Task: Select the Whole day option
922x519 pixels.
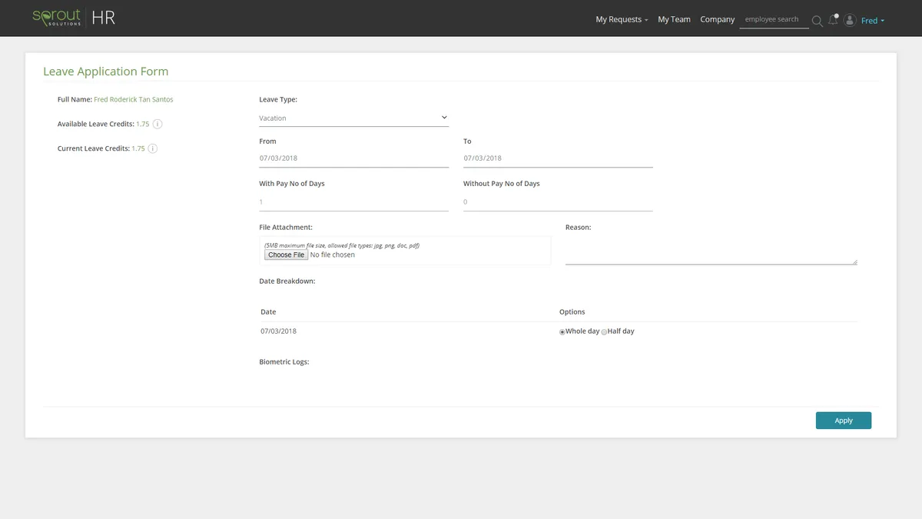Action: pyautogui.click(x=562, y=332)
